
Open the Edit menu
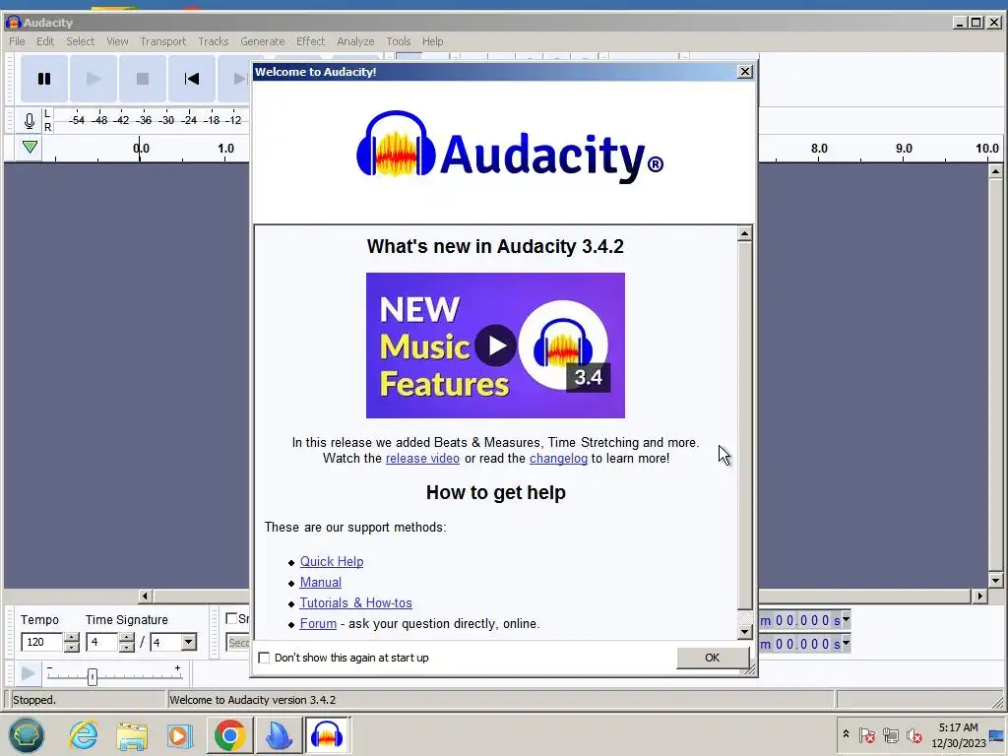(45, 41)
